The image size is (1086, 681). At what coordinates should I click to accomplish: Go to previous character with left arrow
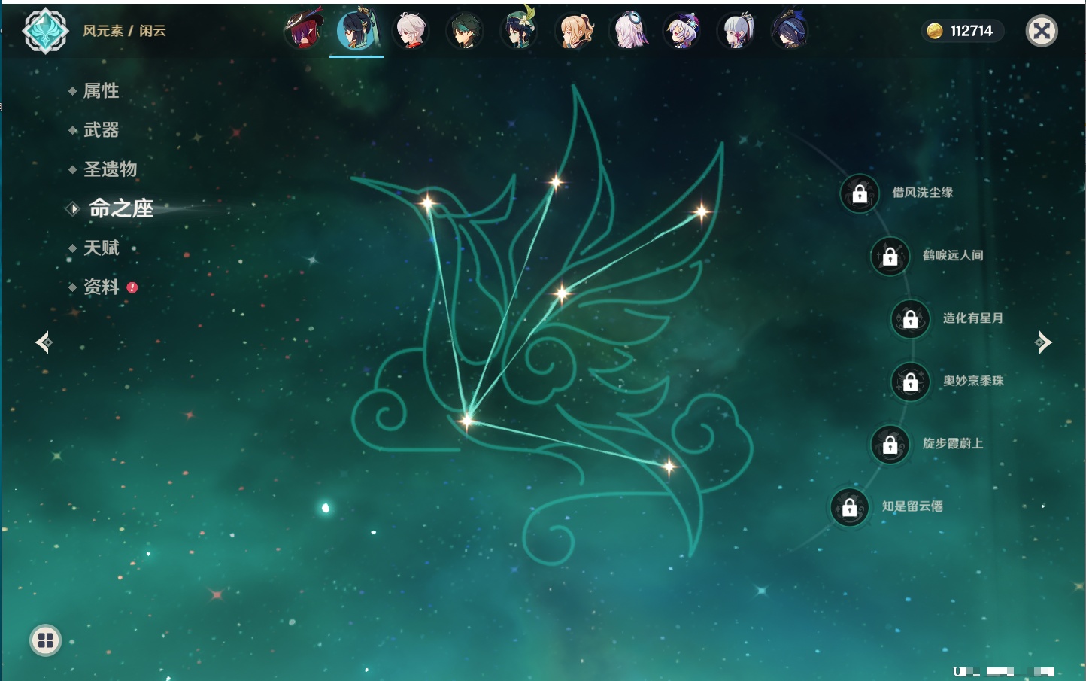(44, 343)
